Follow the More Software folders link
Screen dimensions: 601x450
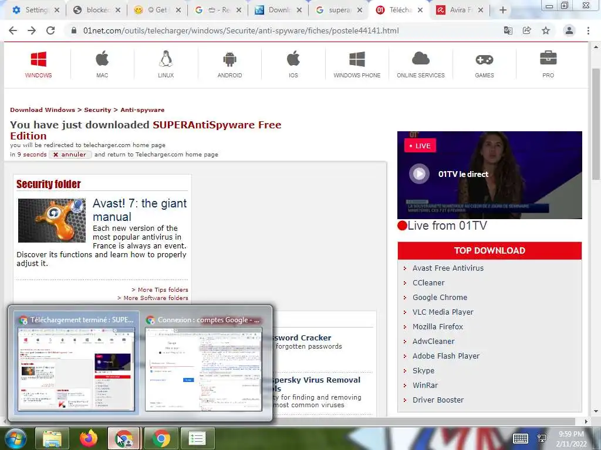(x=156, y=298)
